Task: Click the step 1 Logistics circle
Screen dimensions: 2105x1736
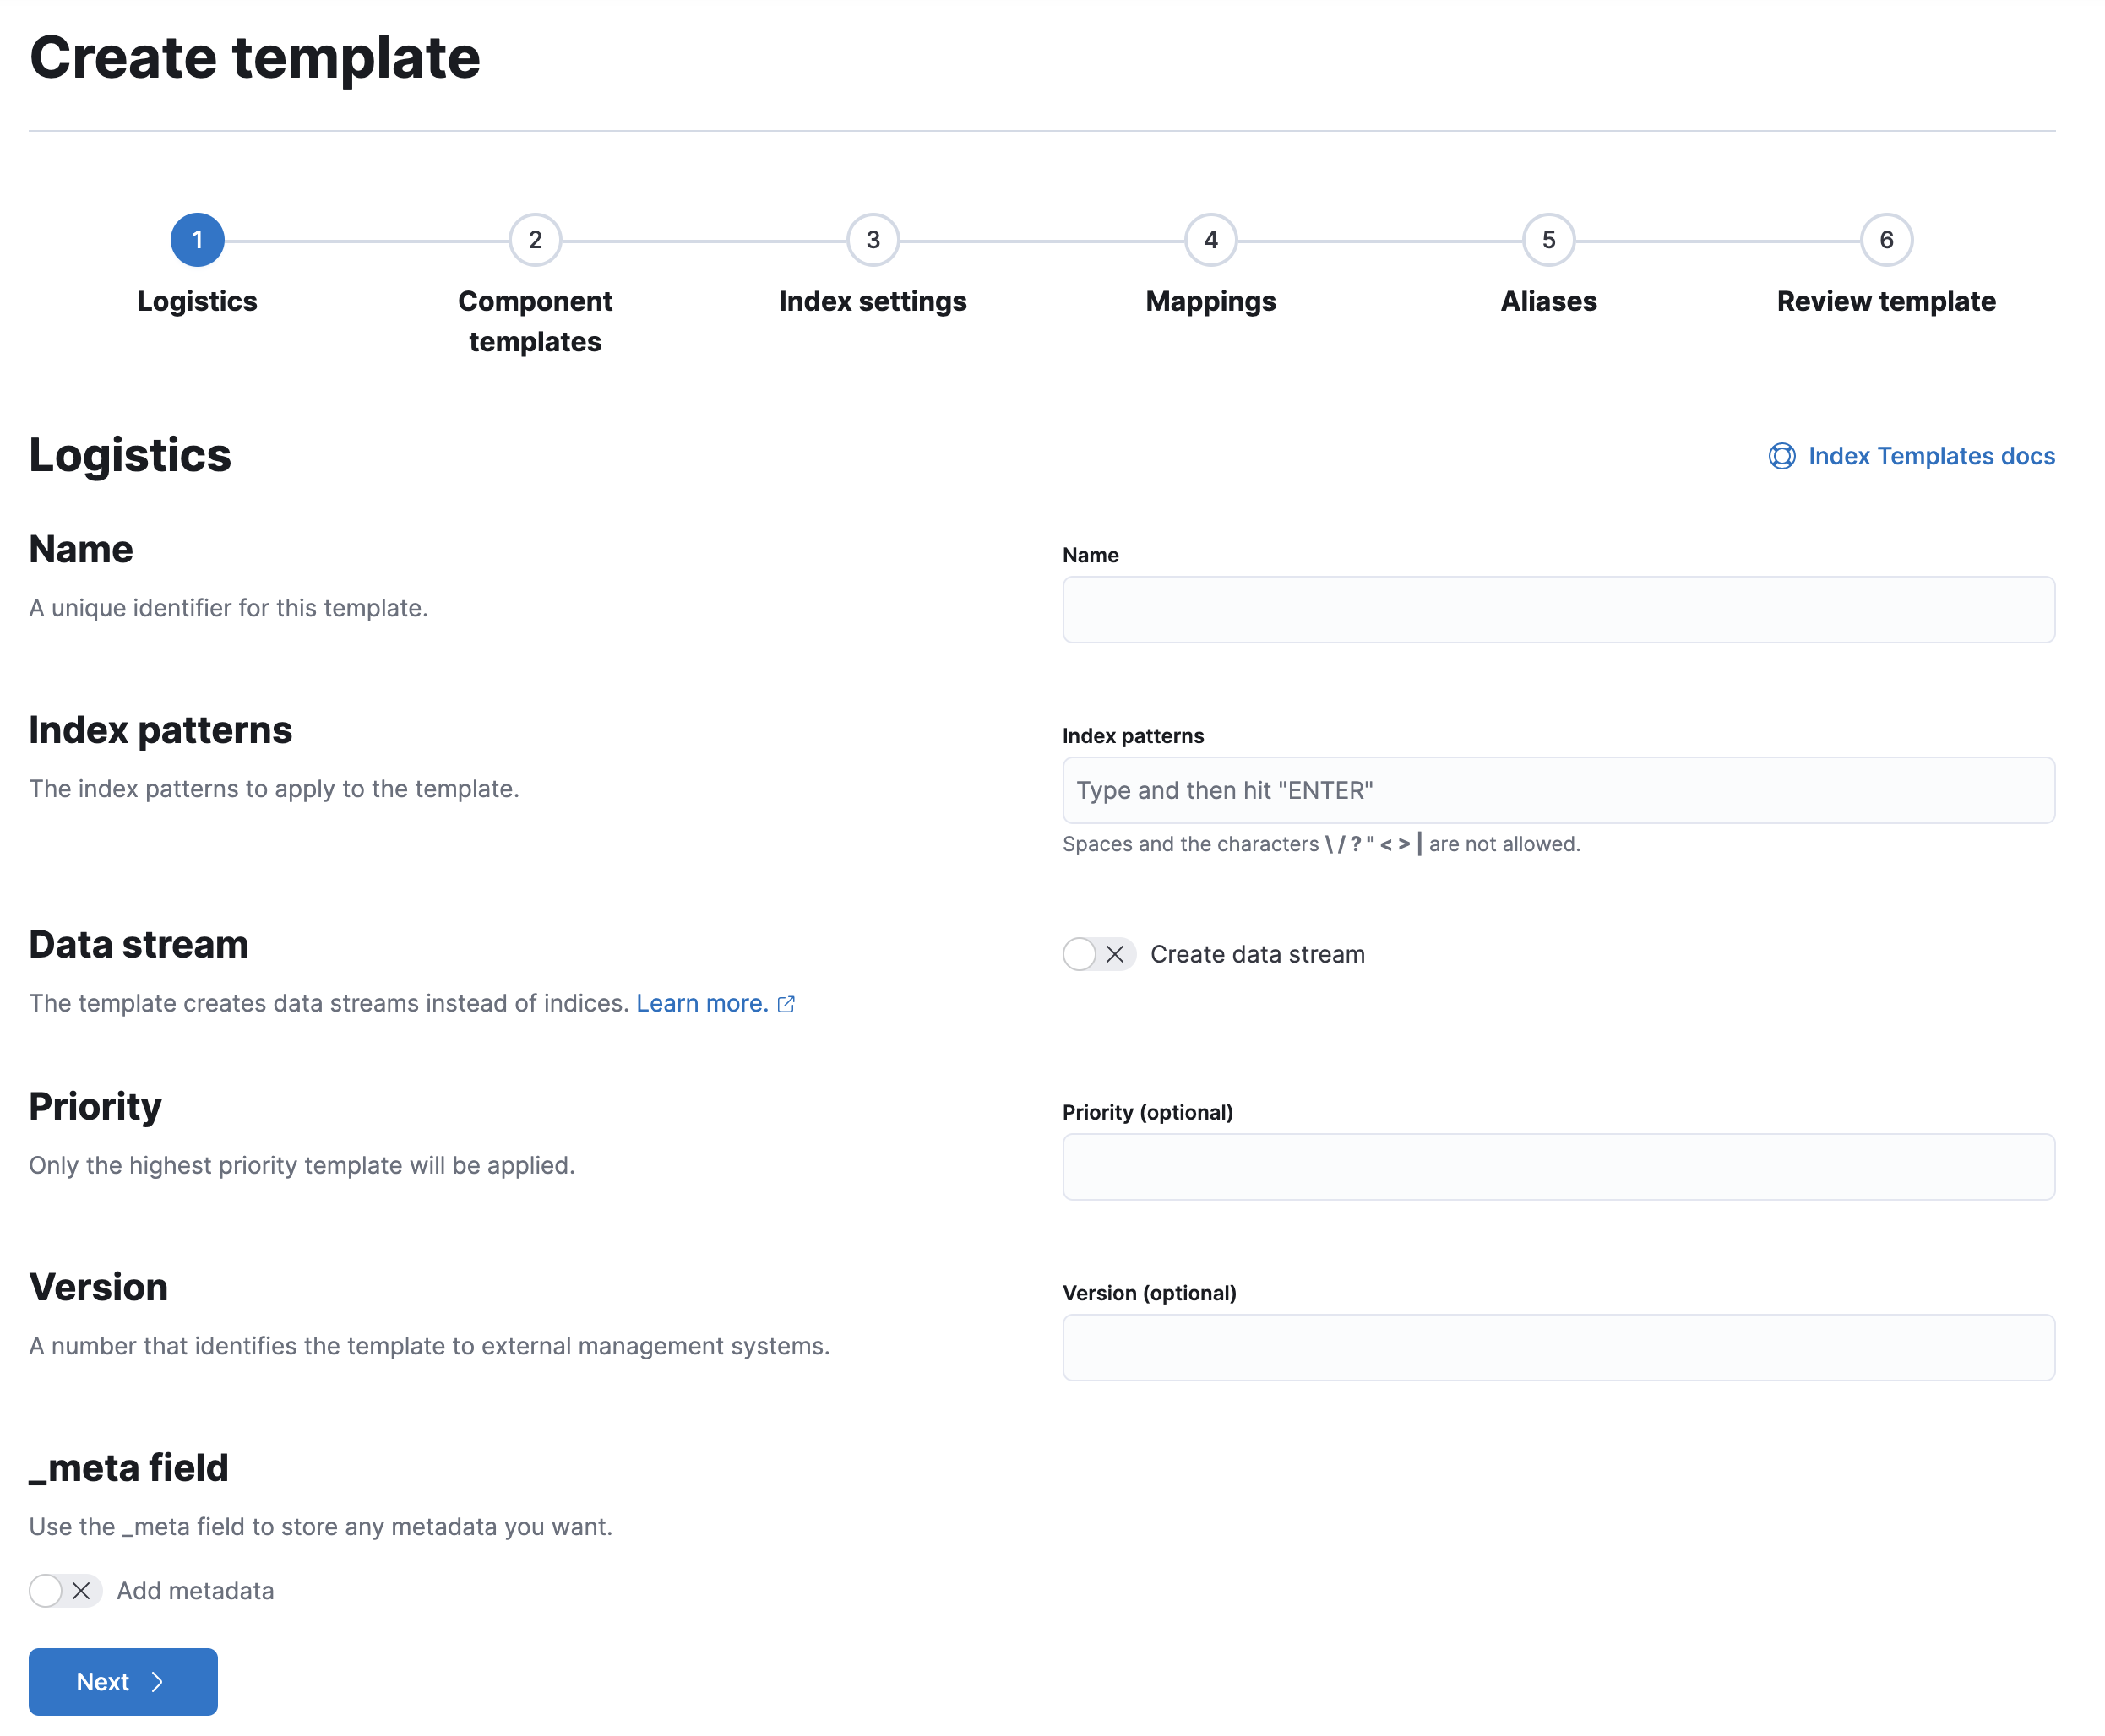Action: (197, 240)
